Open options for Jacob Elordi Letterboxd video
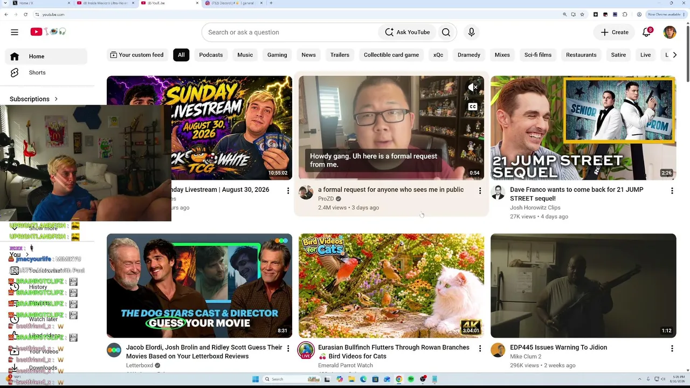This screenshot has height=388, width=690. click(288, 349)
